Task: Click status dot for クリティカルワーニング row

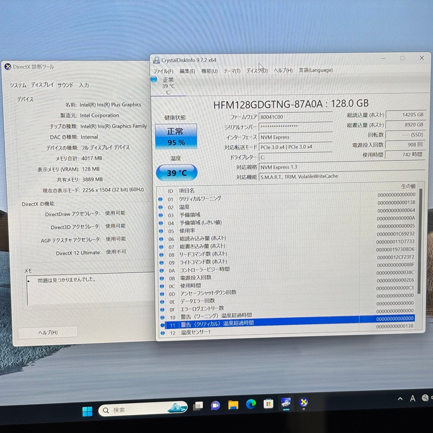Action: pos(160,199)
